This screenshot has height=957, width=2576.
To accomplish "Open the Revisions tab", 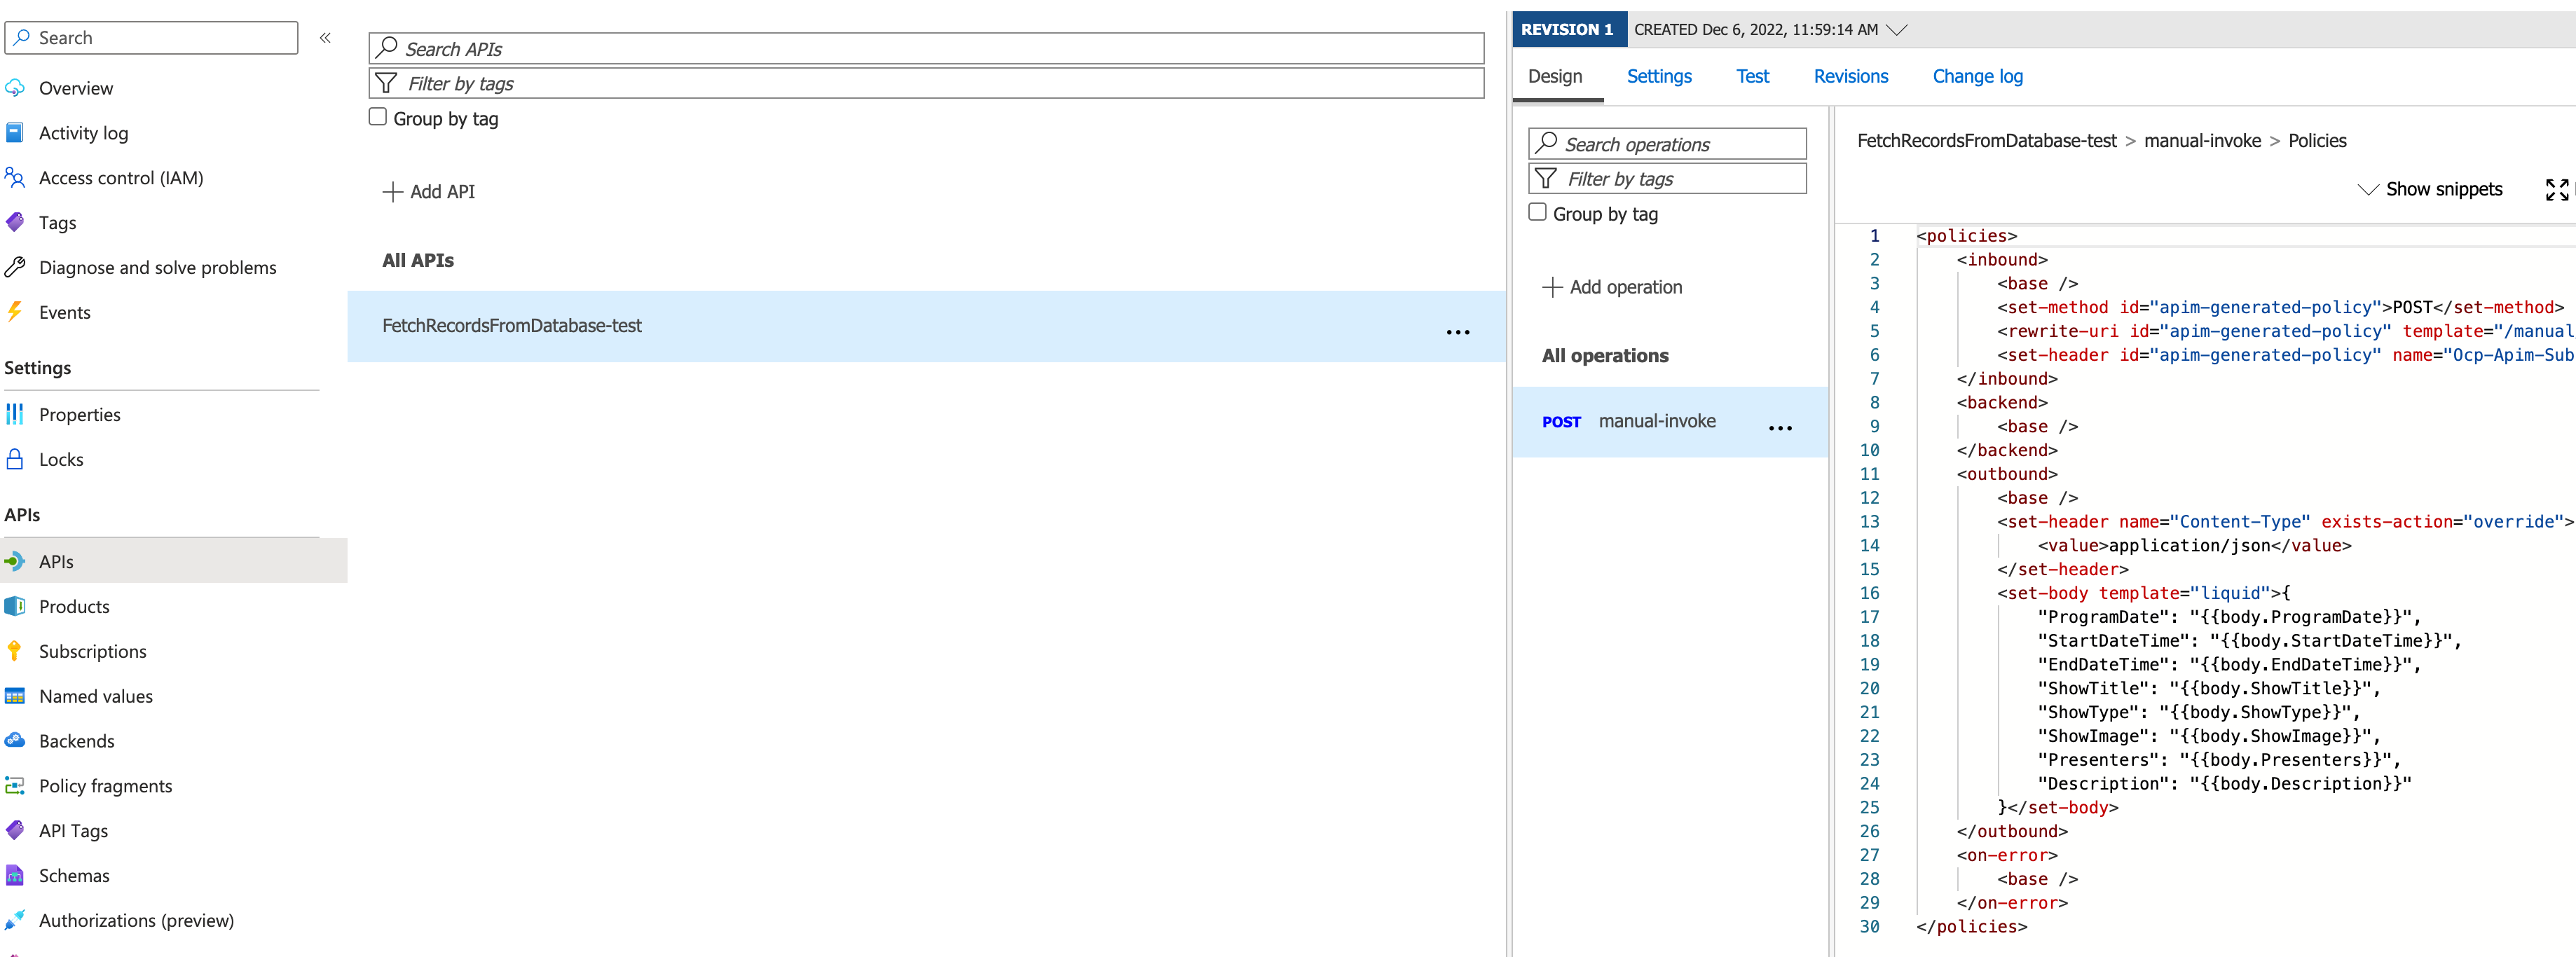I will pyautogui.click(x=1851, y=76).
